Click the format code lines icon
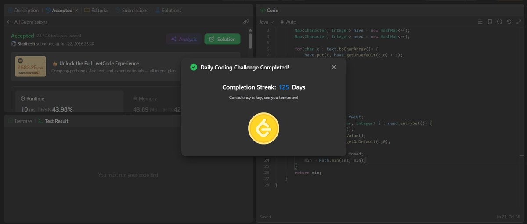The width and height of the screenshot is (527, 224). 480,22
